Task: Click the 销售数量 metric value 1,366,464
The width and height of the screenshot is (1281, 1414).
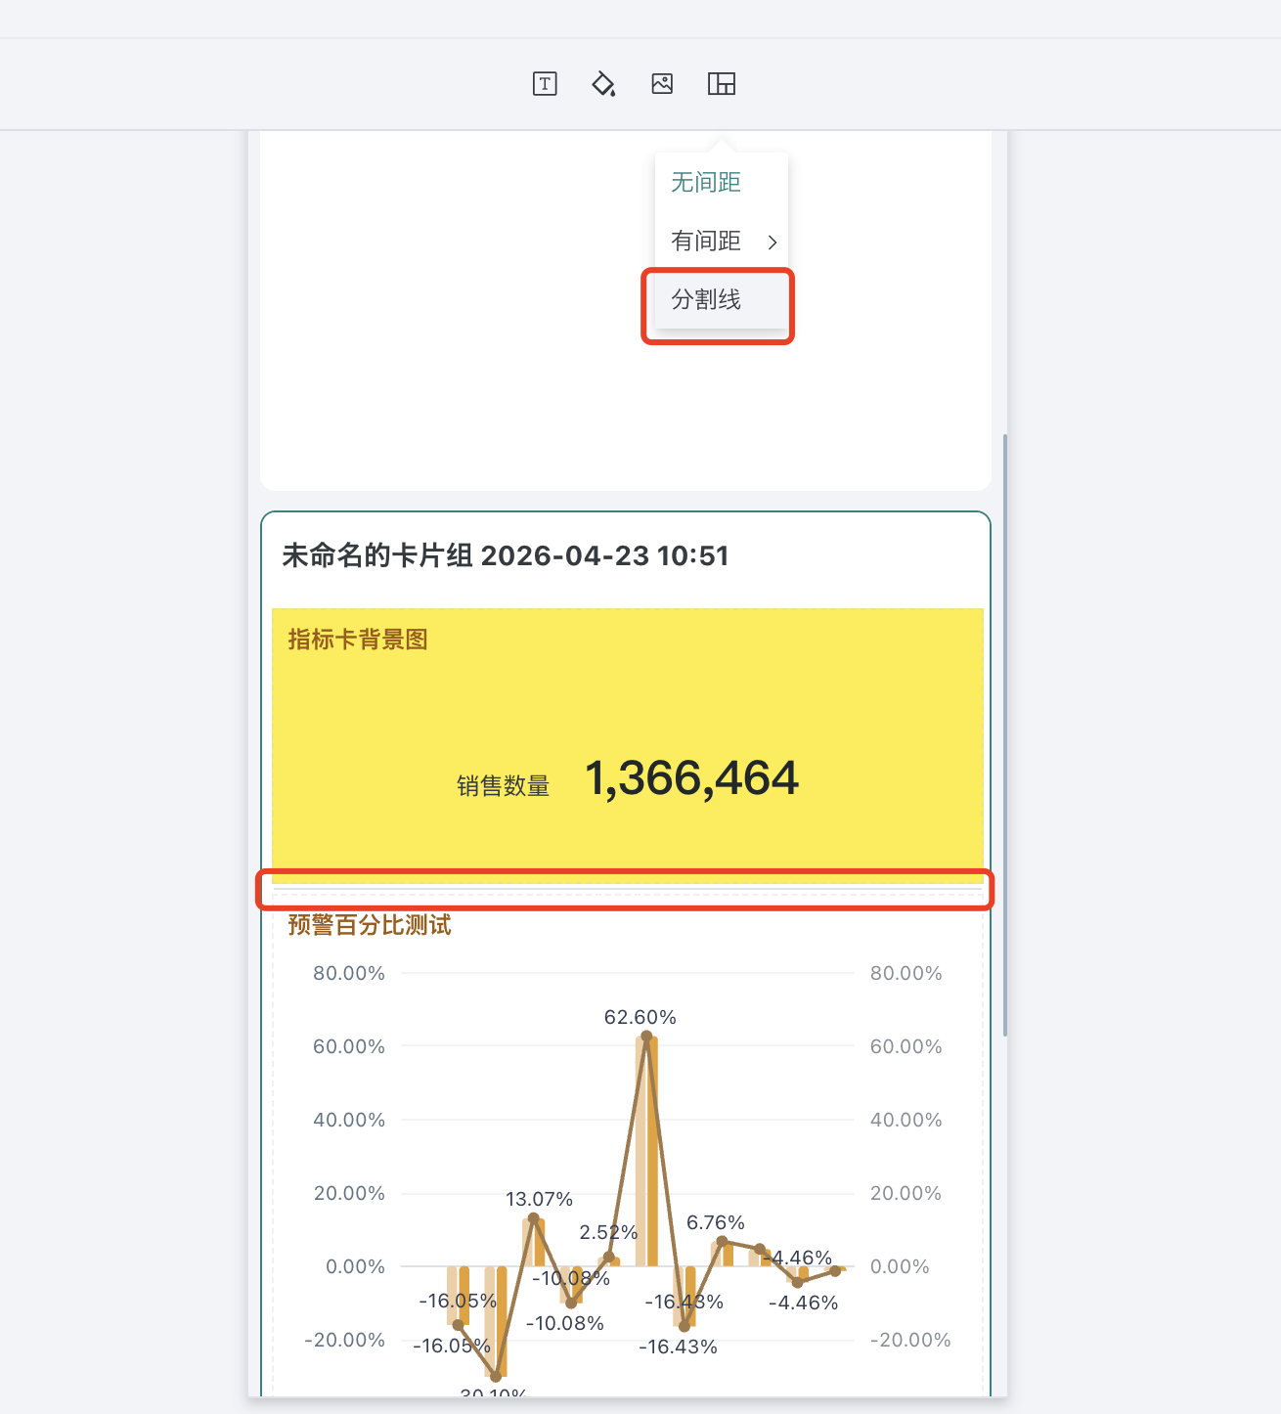Action: pos(691,778)
